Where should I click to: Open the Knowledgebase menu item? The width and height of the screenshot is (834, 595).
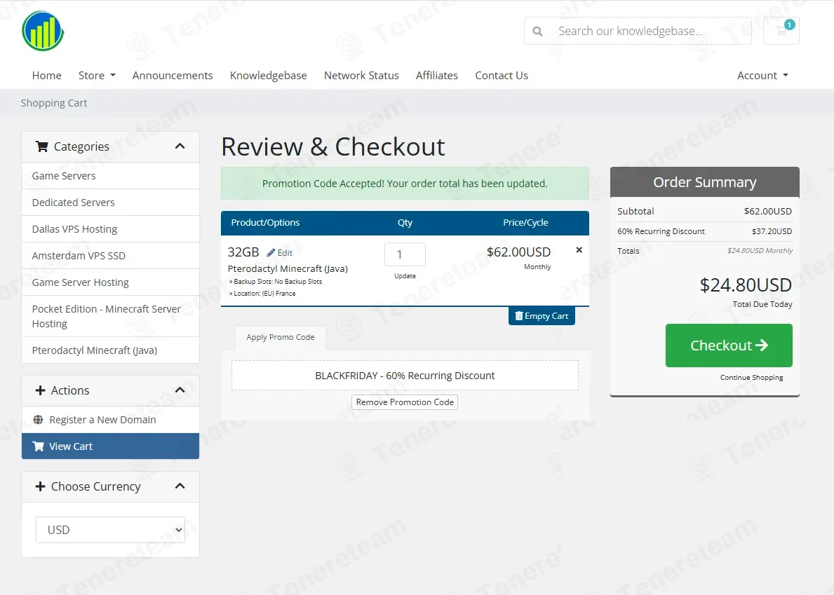click(268, 76)
